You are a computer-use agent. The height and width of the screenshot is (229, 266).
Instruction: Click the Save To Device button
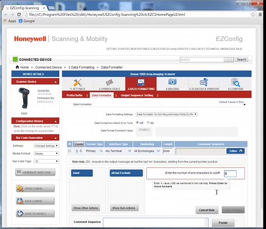click(35, 214)
